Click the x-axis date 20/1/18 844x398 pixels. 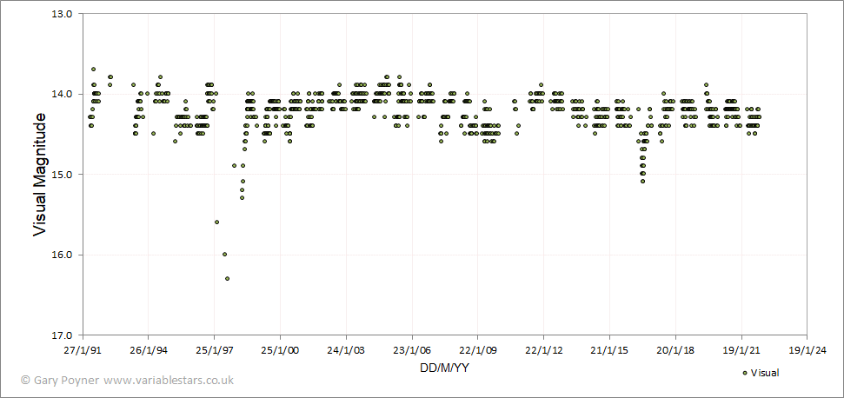675,351
